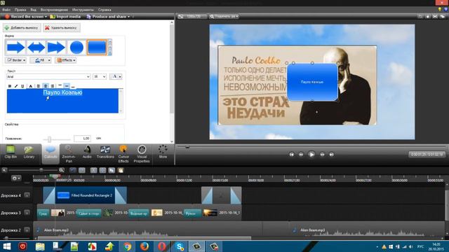The height and width of the screenshot is (252, 449).
Task: Open the Файл menu
Action: (6, 10)
